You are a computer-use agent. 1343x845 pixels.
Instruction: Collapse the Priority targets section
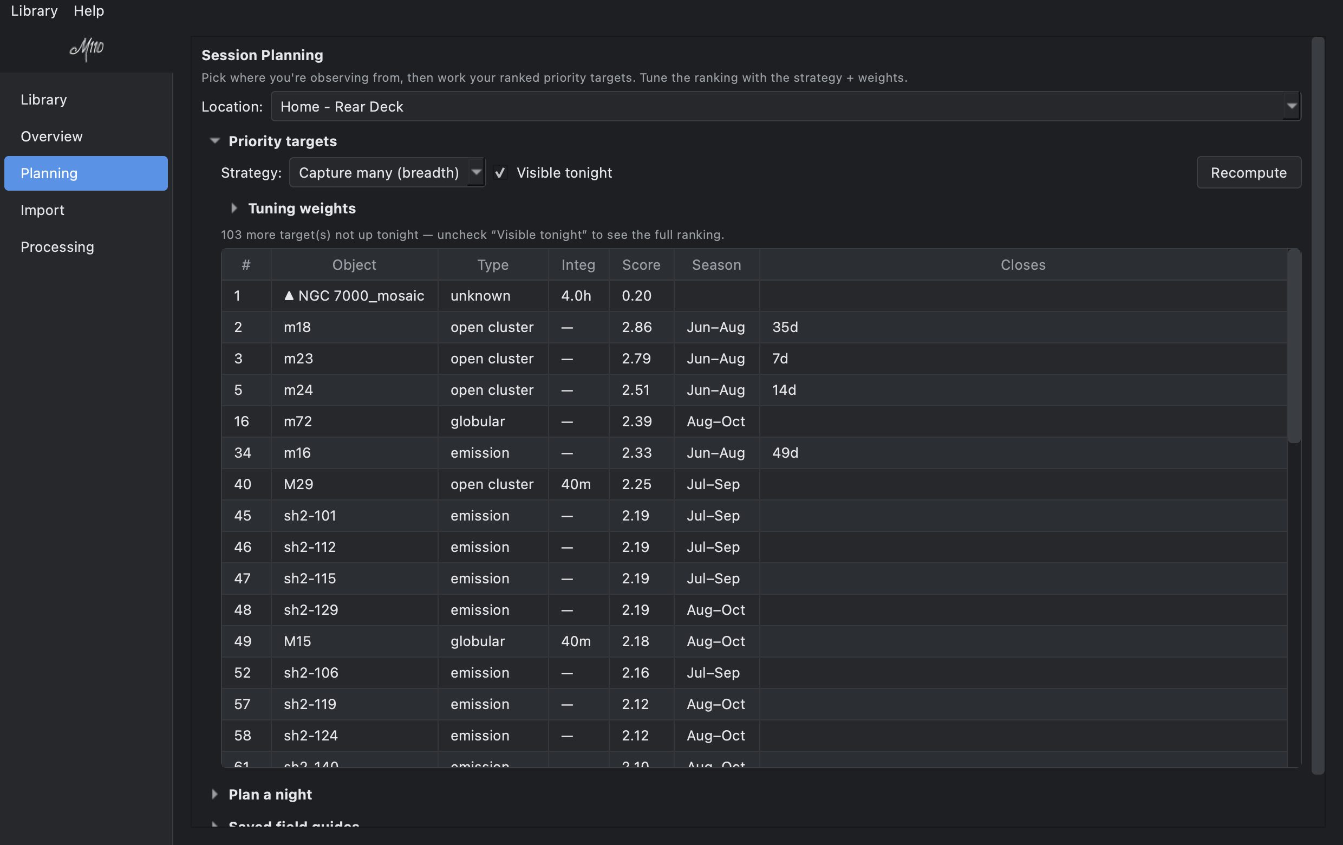(x=215, y=141)
